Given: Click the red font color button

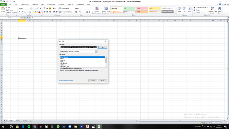Looking at the screenshot, I should 39,12.
